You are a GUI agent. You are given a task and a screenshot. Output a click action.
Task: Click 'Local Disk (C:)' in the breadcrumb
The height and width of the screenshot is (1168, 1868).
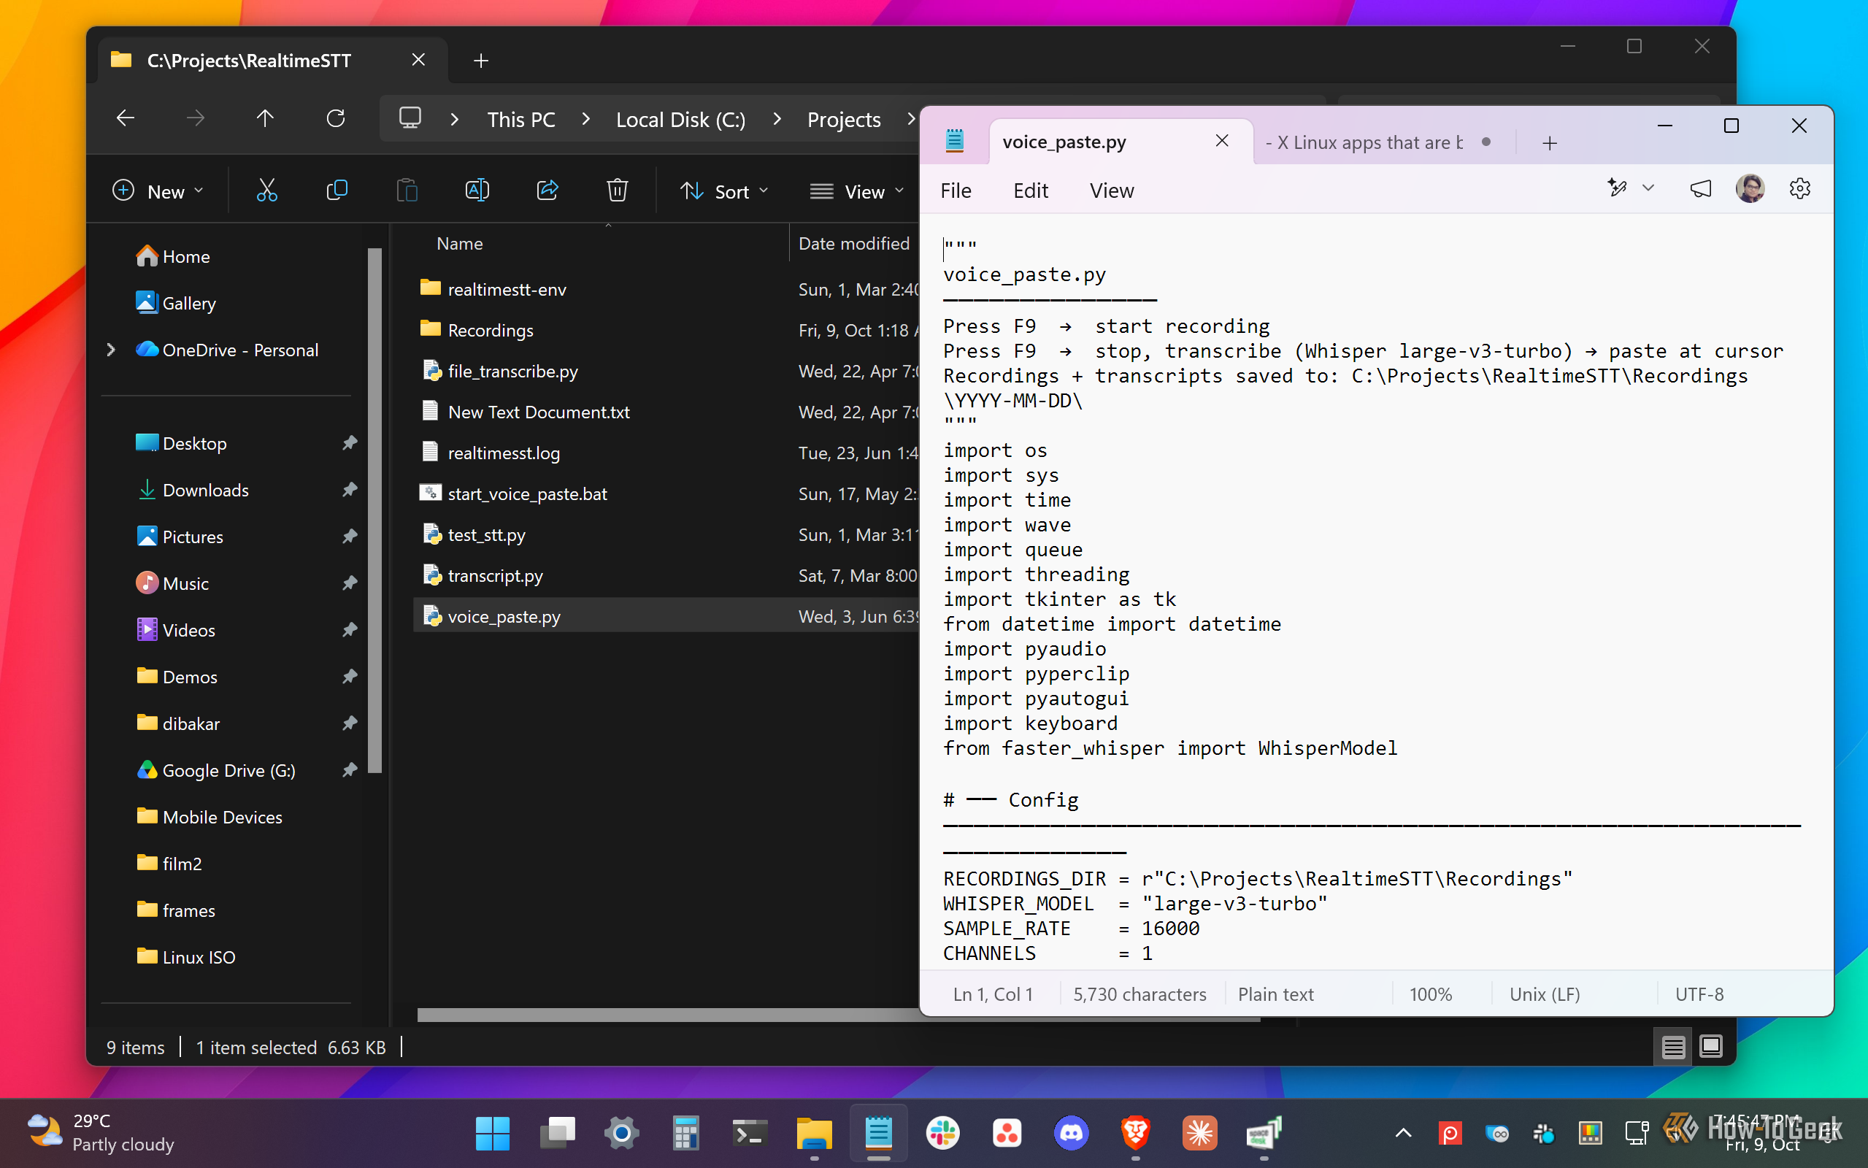(x=680, y=120)
